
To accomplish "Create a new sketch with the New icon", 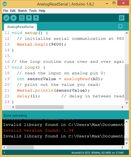I will tap(22, 18).
